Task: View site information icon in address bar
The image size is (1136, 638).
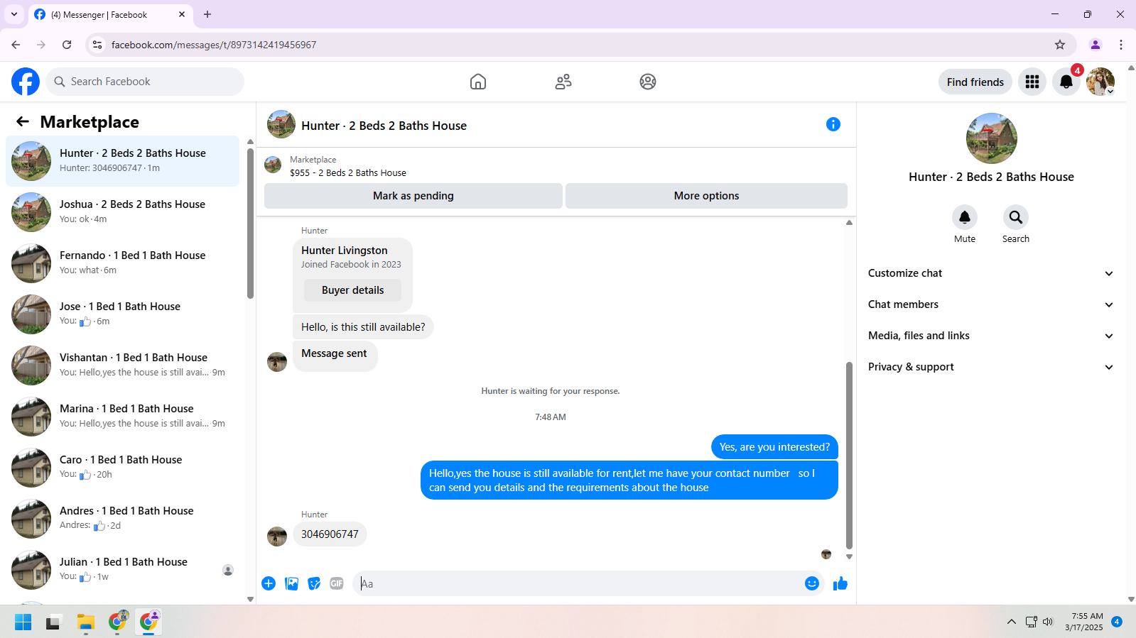Action: pyautogui.click(x=97, y=45)
